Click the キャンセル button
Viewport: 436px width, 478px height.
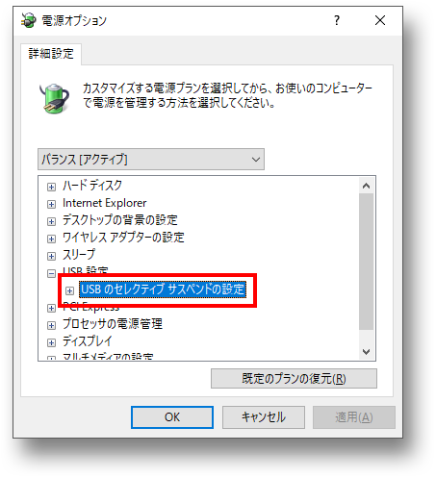(264, 417)
